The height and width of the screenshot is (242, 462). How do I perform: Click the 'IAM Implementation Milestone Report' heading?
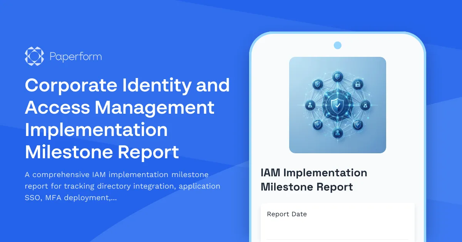pyautogui.click(x=314, y=179)
